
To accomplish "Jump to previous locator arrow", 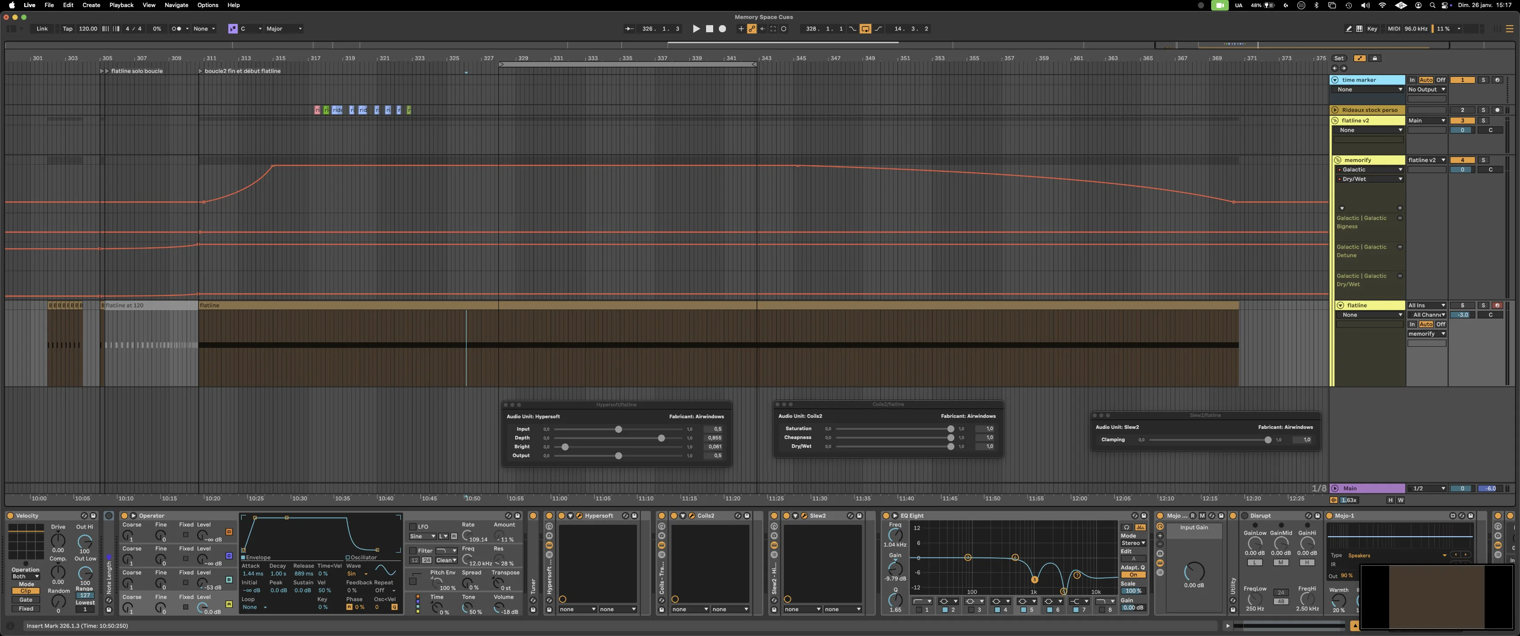I will [x=1335, y=68].
